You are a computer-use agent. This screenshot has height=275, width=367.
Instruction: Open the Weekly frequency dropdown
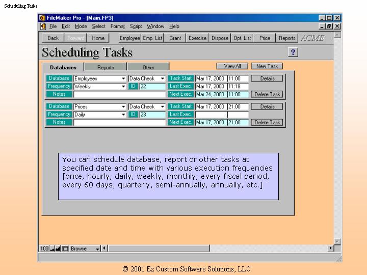click(x=123, y=87)
